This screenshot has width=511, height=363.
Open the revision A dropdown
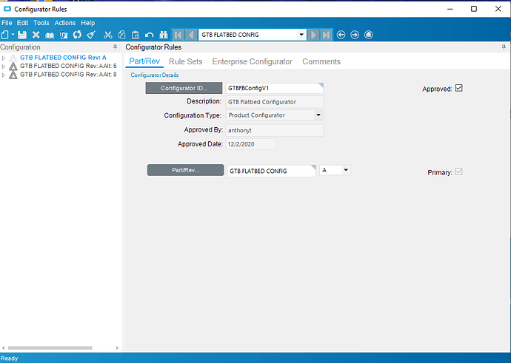tap(346, 170)
